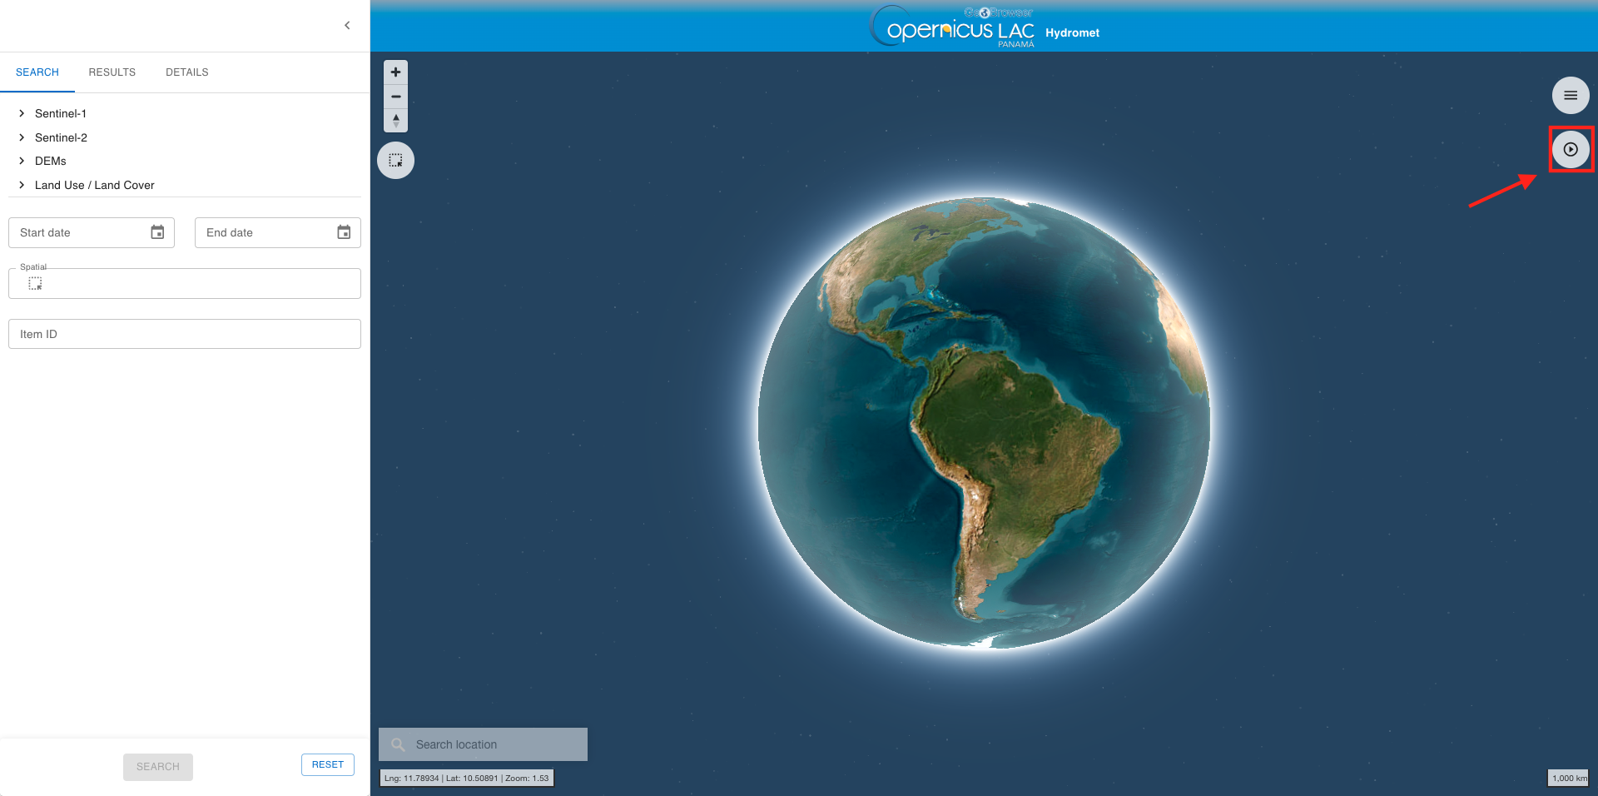Screen dimensions: 1598x796
Task: Click into the Item ID field
Action: pyautogui.click(x=184, y=334)
